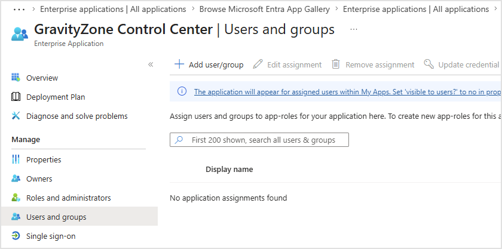Click the Manage section heading
The width and height of the screenshot is (502, 249).
pyautogui.click(x=26, y=140)
